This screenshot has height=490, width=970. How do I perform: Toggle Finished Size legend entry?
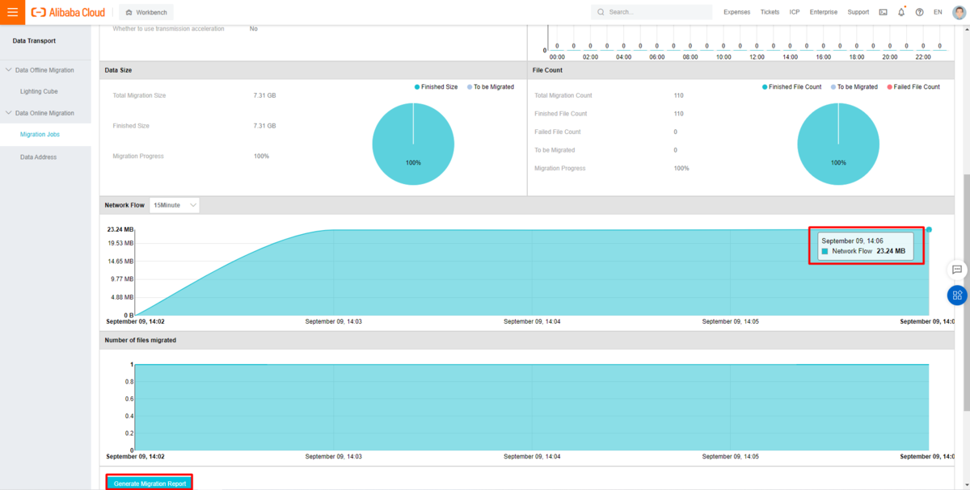coord(436,86)
